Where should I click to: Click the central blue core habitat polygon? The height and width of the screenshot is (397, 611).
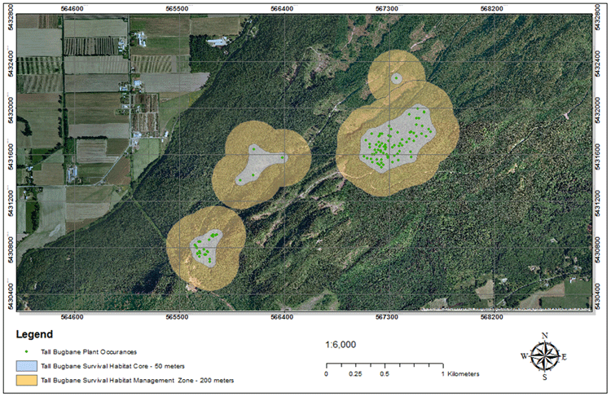(260, 164)
